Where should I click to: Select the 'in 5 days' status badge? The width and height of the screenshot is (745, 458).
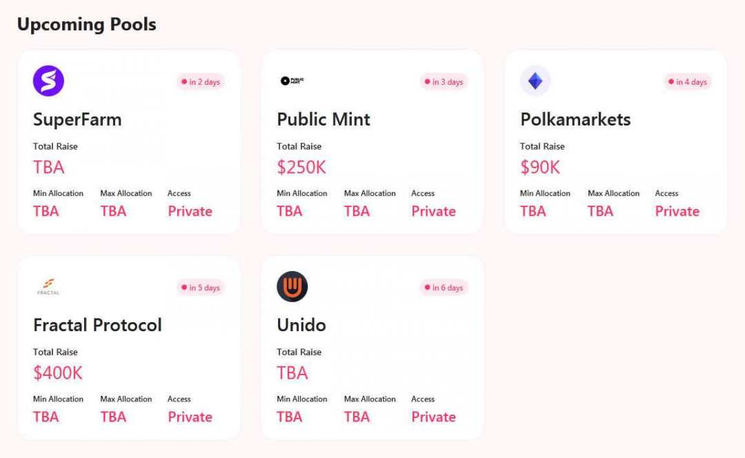point(201,288)
